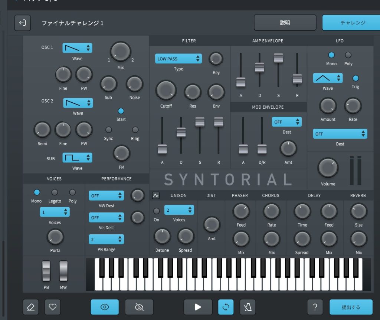The width and height of the screenshot is (380, 320).
Task: Select the Poly voices radio button
Action: tap(72, 192)
